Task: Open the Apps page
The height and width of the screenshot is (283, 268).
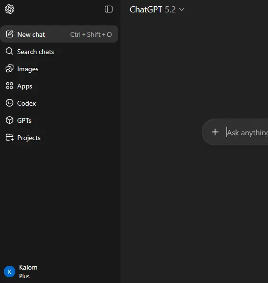Action: coord(59,86)
